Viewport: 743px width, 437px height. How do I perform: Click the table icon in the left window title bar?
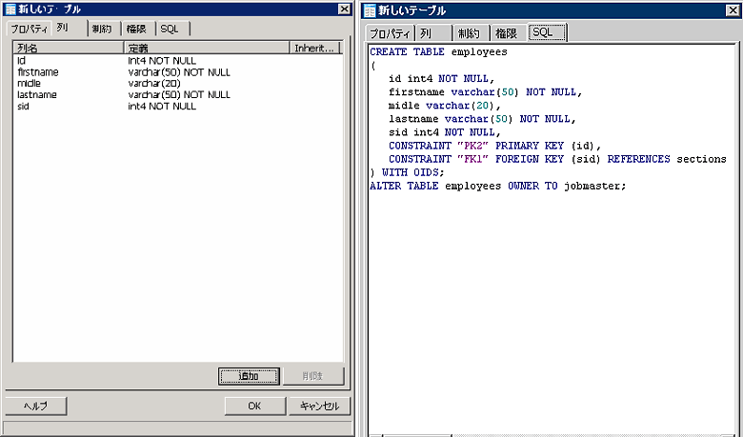click(10, 9)
